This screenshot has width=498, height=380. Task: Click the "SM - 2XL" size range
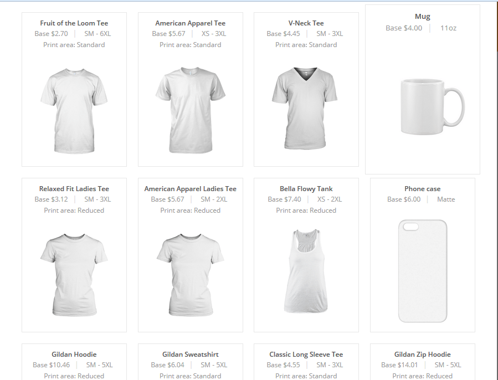pyautogui.click(x=214, y=199)
